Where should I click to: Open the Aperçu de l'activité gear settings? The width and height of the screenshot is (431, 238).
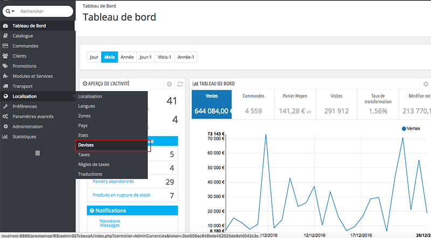point(169,85)
